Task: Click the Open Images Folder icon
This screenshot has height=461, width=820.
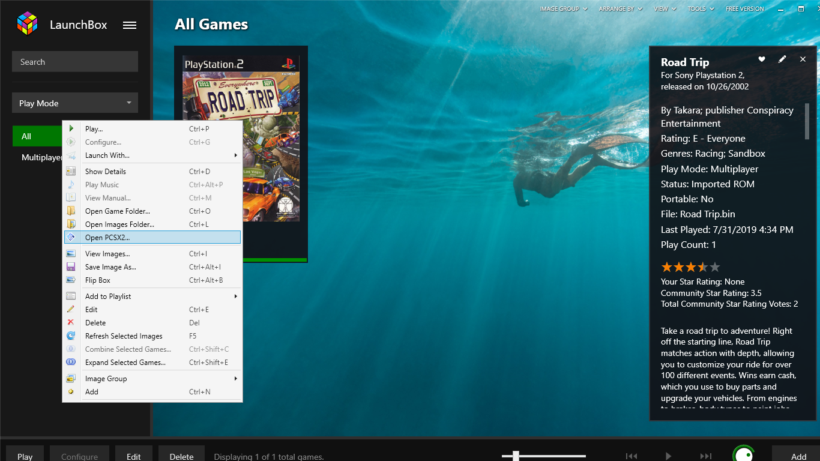Action: [71, 224]
